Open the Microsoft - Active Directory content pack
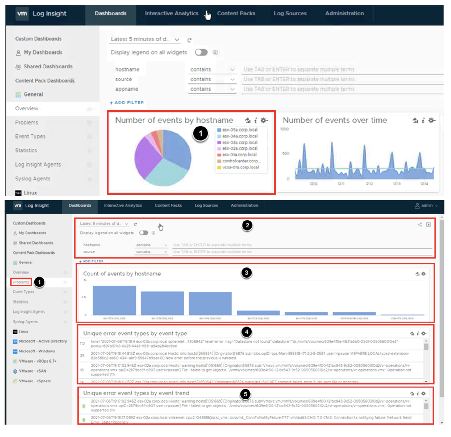 tap(40, 341)
